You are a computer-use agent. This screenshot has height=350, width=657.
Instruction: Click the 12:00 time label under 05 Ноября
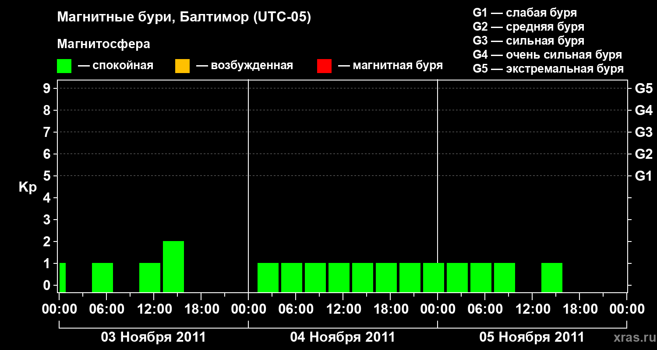532,309
